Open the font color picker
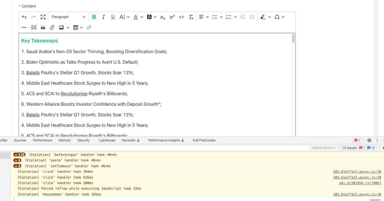 pos(136,17)
